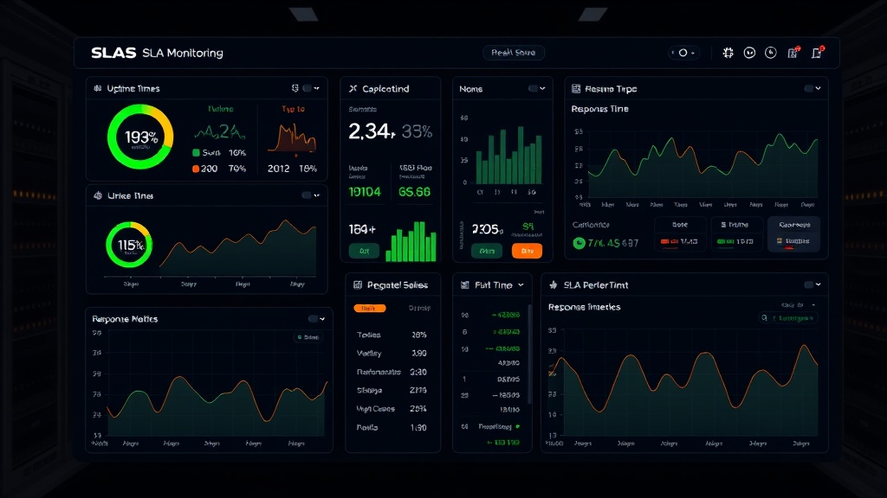Expand the Reponte Nalits panel chevron
887x498 pixels.
click(322, 319)
